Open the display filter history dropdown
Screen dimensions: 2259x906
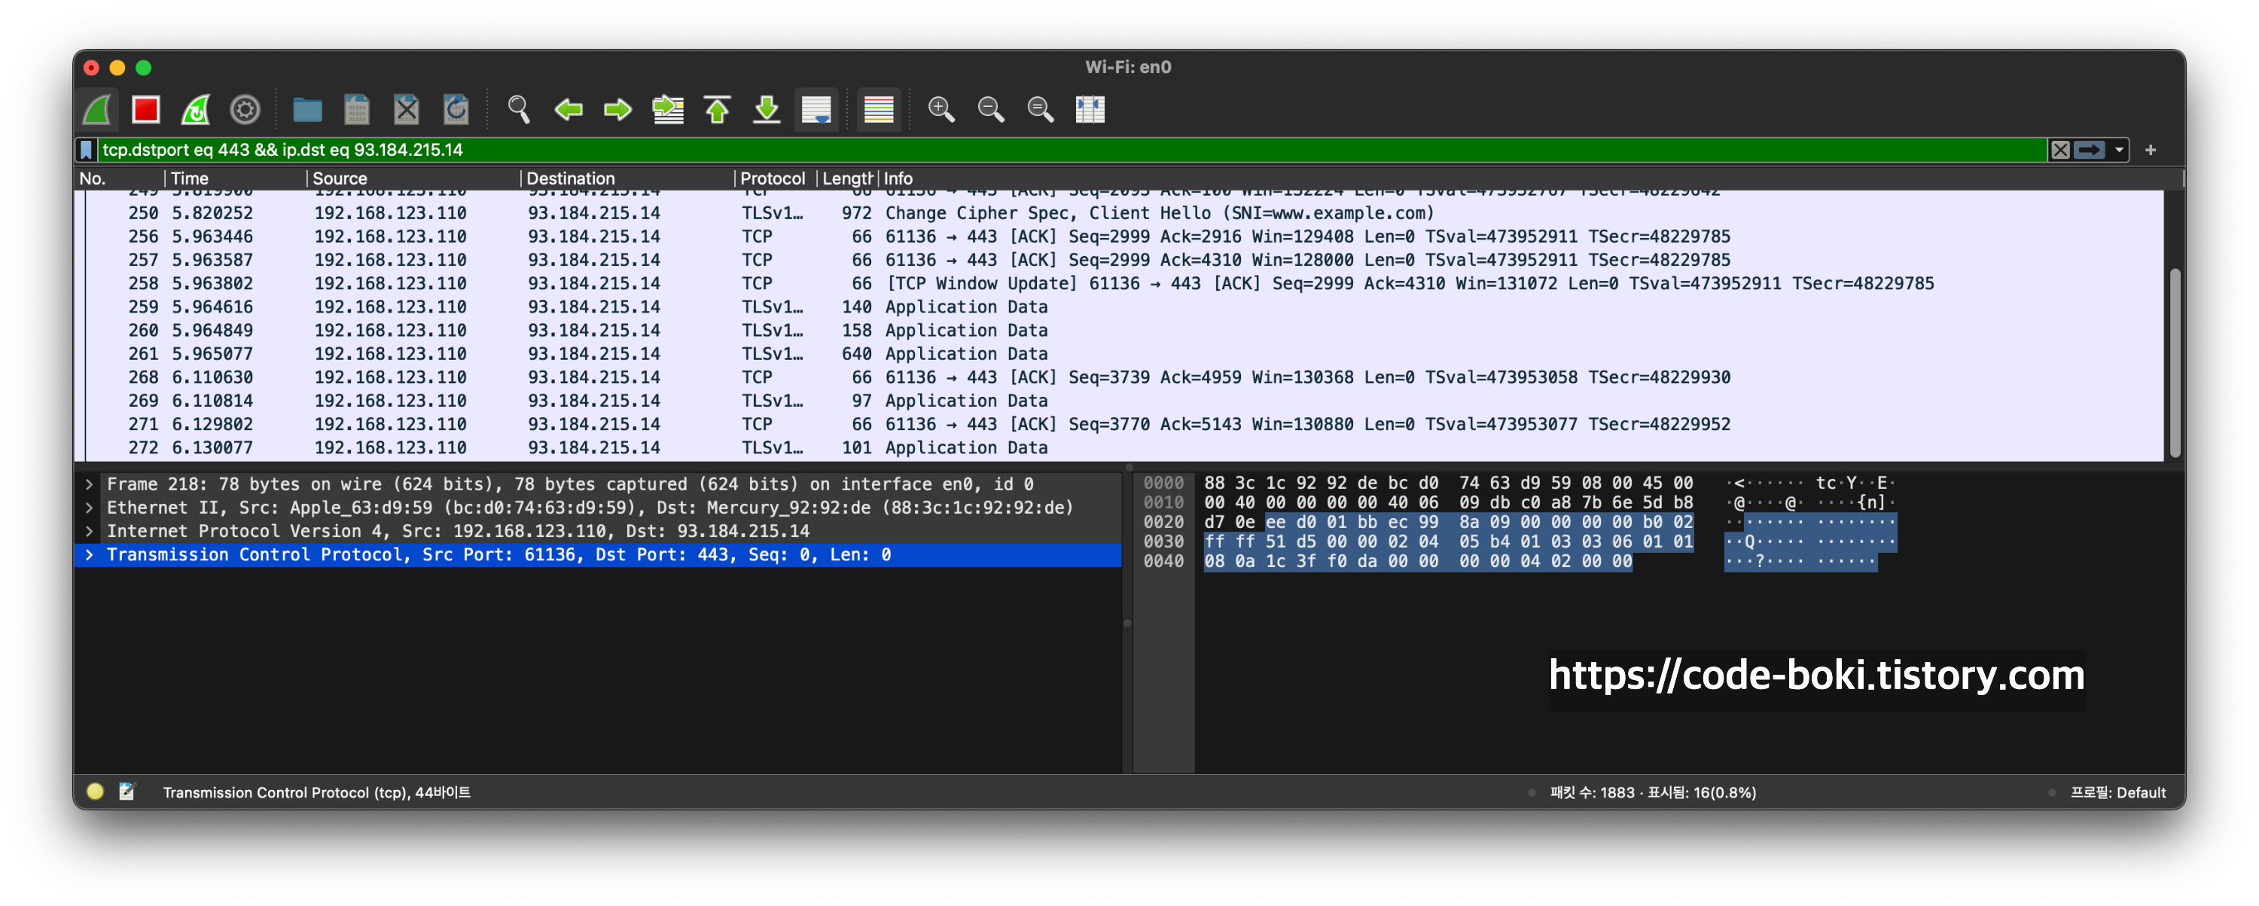[2120, 150]
